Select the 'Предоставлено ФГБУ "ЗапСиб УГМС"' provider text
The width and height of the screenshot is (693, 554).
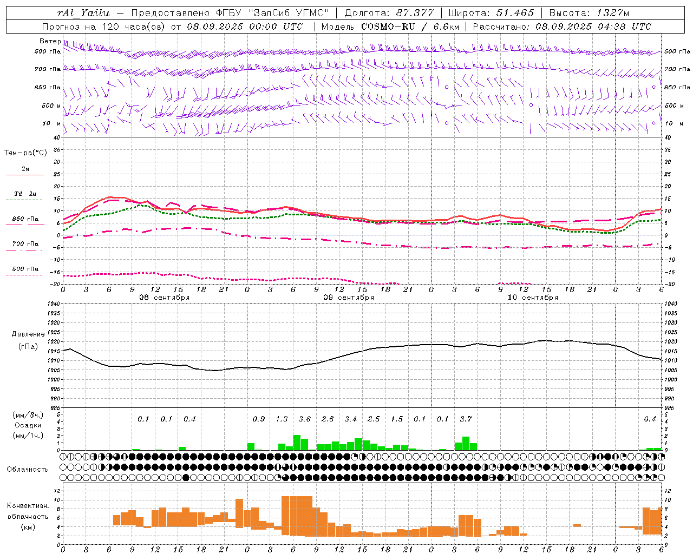click(x=230, y=13)
